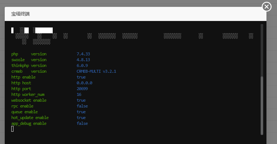
Task: Select the app_debug enable label
Action: pos(29,123)
